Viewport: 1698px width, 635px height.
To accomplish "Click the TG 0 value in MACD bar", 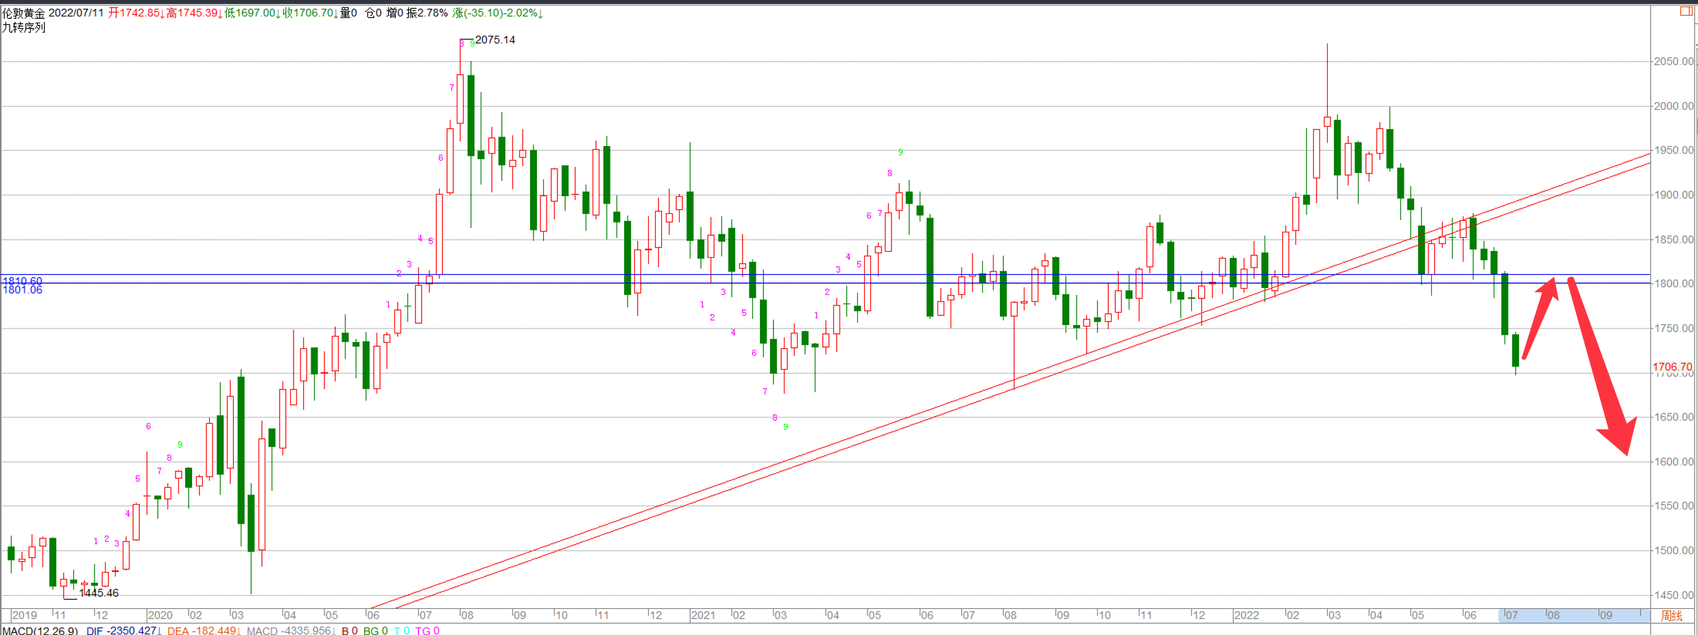I will [x=427, y=630].
